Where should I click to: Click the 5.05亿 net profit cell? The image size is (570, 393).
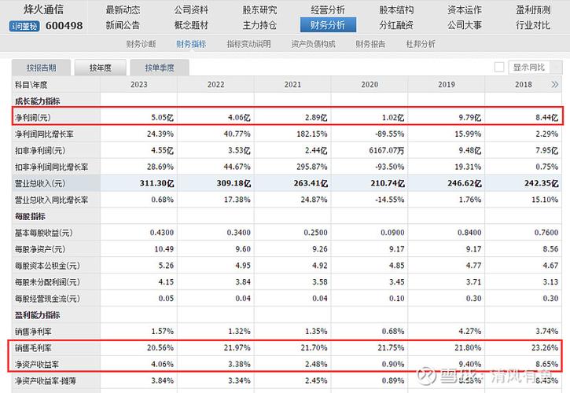(162, 118)
